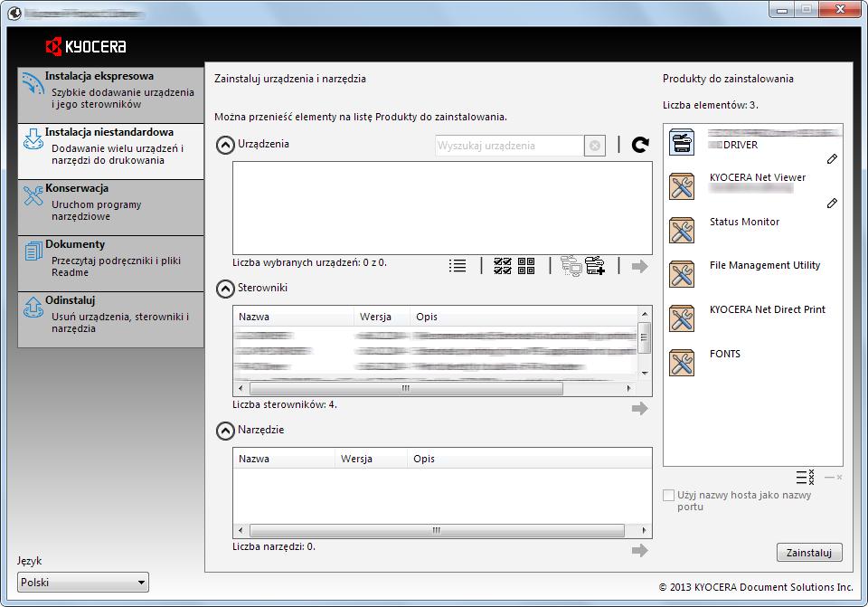Add a custom device icon
Image resolution: width=868 pixels, height=607 pixels.
coord(595,266)
